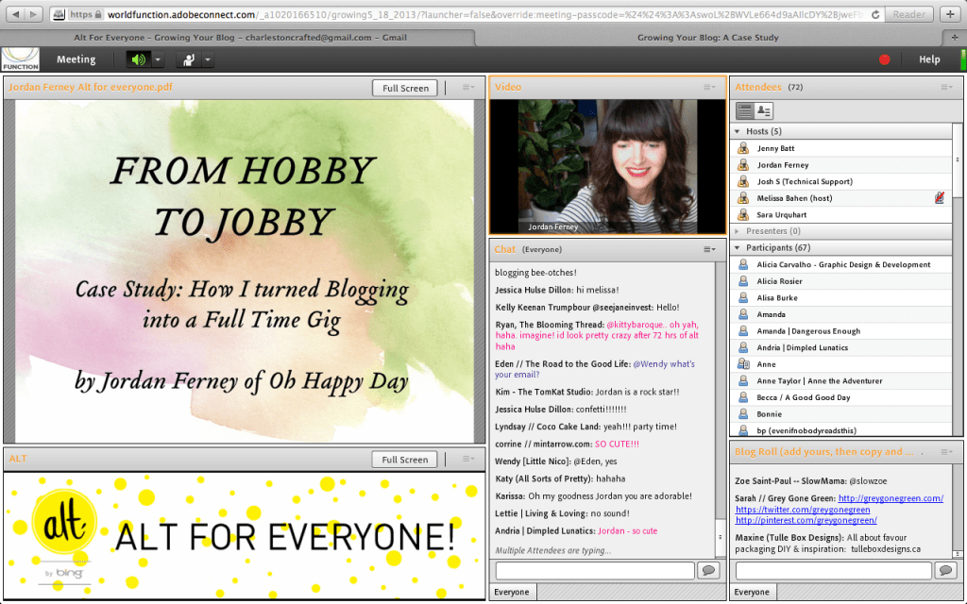Viewport: 967px width, 604px height.
Task: Open the raise hand status dropdown arrow
Action: tap(208, 59)
